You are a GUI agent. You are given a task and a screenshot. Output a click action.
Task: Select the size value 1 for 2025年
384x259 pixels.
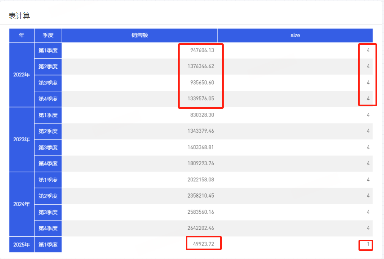click(x=368, y=244)
